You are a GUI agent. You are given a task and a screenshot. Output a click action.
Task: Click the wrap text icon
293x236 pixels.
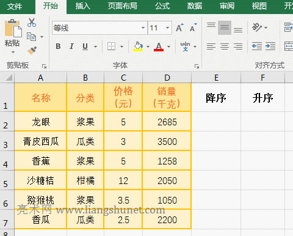pos(289,28)
